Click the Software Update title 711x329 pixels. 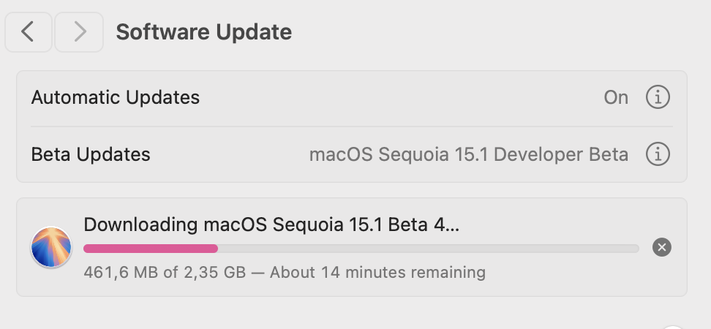click(203, 32)
